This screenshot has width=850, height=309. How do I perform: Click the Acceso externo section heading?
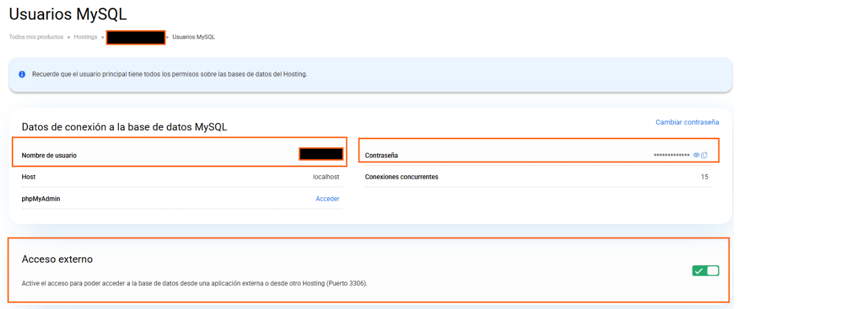57,259
